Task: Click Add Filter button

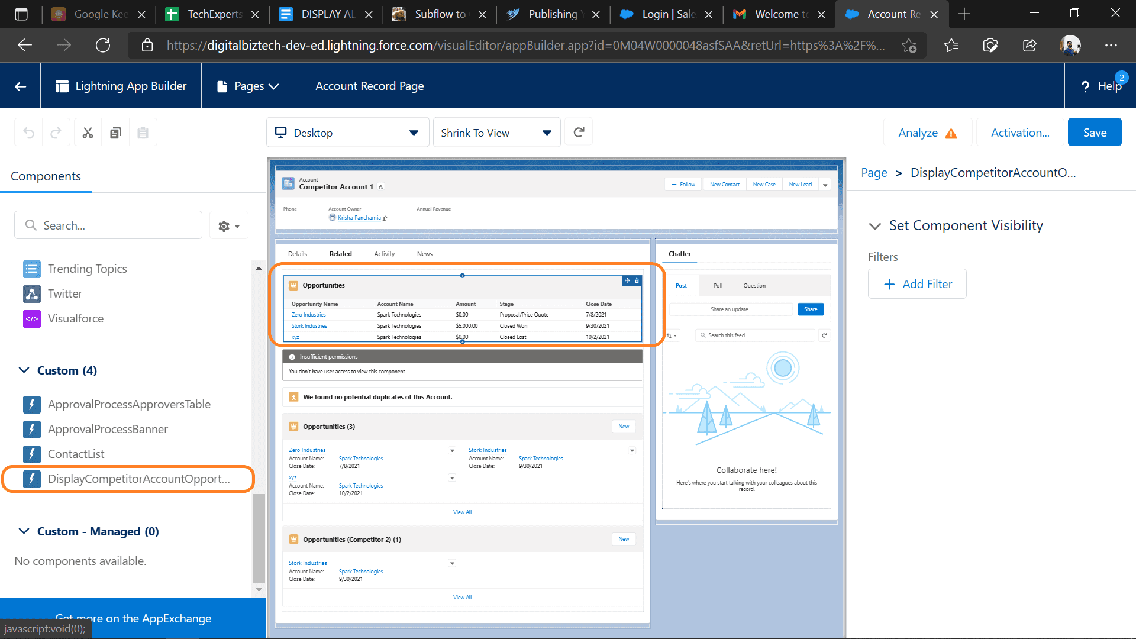Action: [917, 284]
